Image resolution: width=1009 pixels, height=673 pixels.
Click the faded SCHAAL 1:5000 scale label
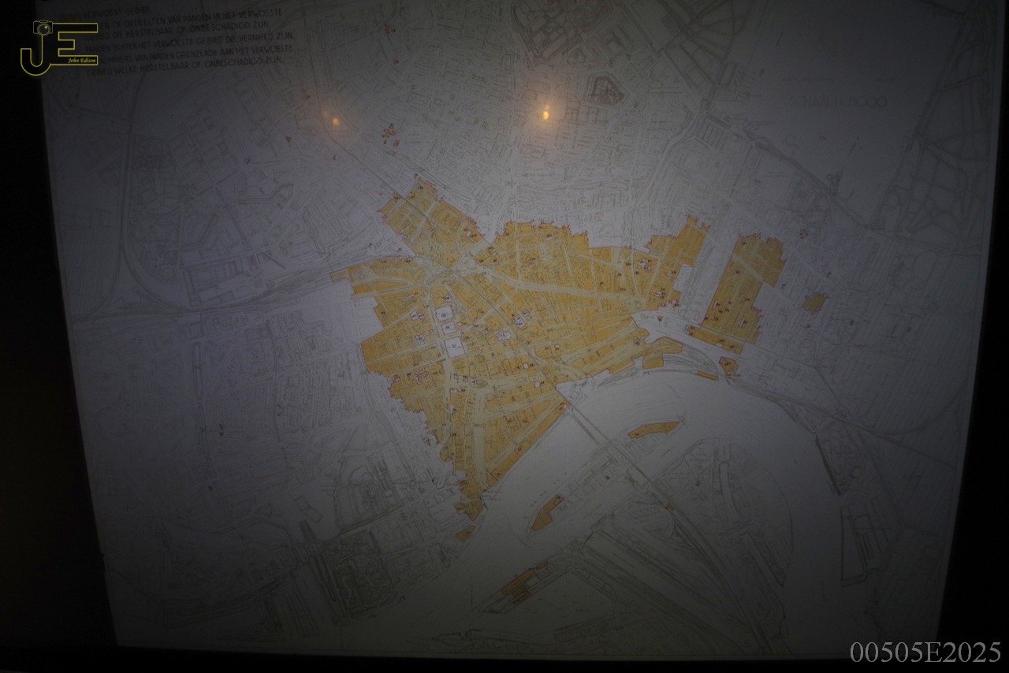pyautogui.click(x=839, y=102)
